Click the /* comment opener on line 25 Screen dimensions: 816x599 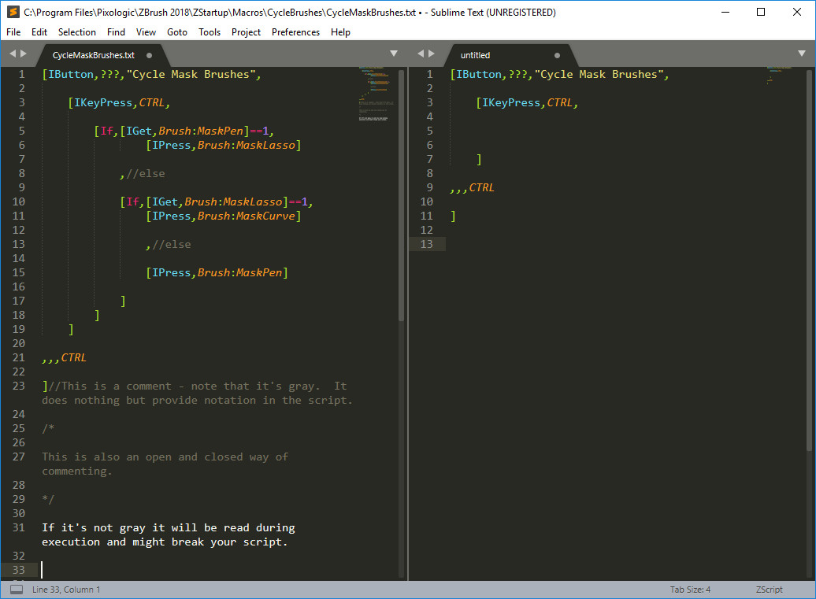coord(48,428)
